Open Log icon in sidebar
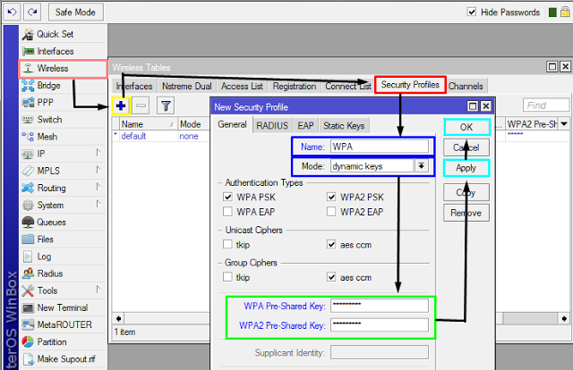Viewport: 573px width, 370px height. pos(28,256)
